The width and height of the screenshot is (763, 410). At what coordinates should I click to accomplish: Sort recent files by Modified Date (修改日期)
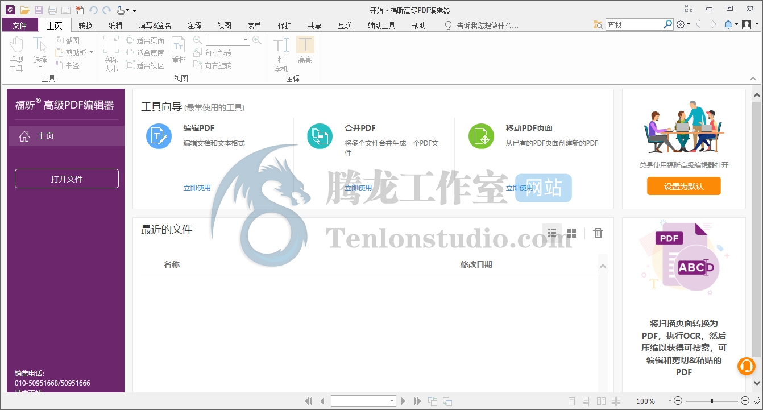(476, 264)
